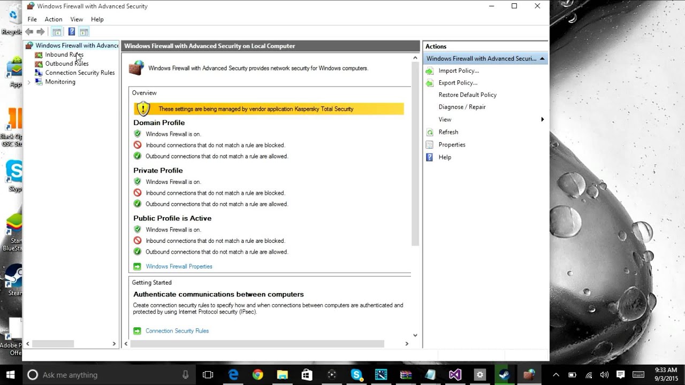Open Inbound Rules in the console tree
This screenshot has height=385, width=685.
(x=64, y=55)
